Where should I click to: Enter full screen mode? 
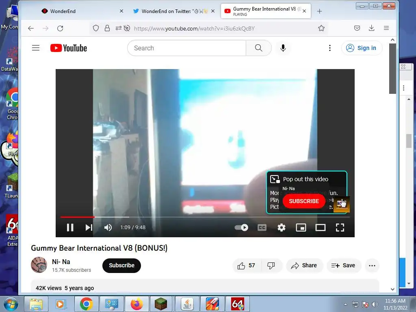(340, 227)
